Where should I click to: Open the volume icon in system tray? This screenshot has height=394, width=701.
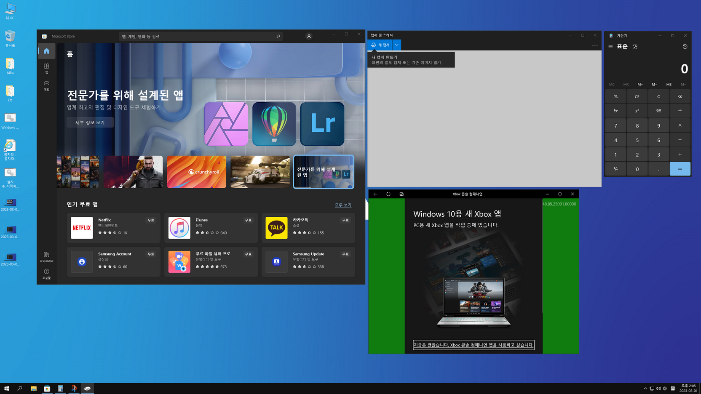[x=658, y=389]
